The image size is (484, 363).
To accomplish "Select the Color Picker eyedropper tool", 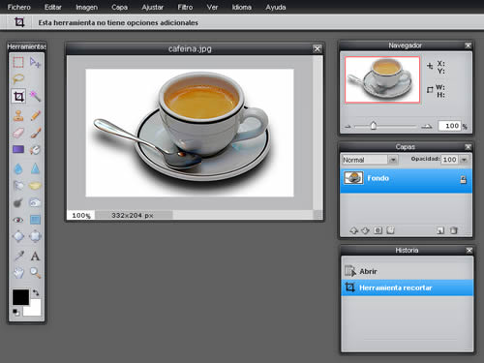I will click(18, 257).
